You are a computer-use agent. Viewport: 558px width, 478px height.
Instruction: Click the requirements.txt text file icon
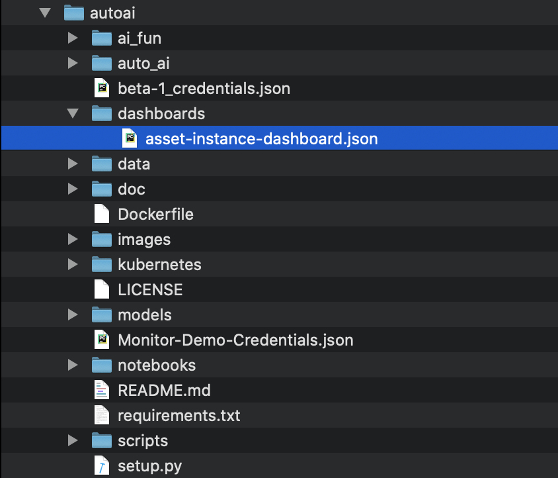click(x=102, y=415)
